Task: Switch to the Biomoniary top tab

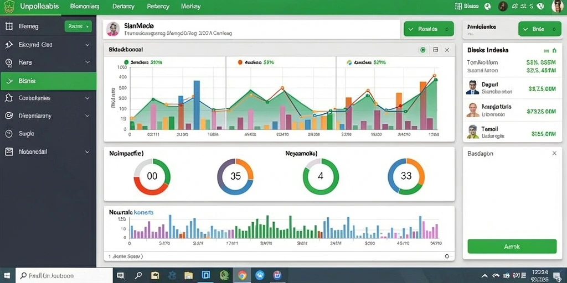Action: point(85,7)
